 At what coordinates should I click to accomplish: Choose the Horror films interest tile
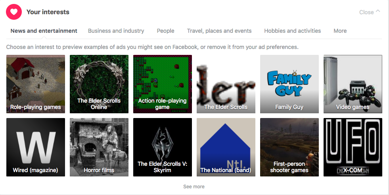tap(99, 147)
